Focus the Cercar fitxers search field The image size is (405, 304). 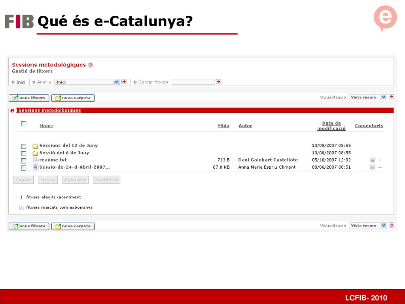pos(193,82)
